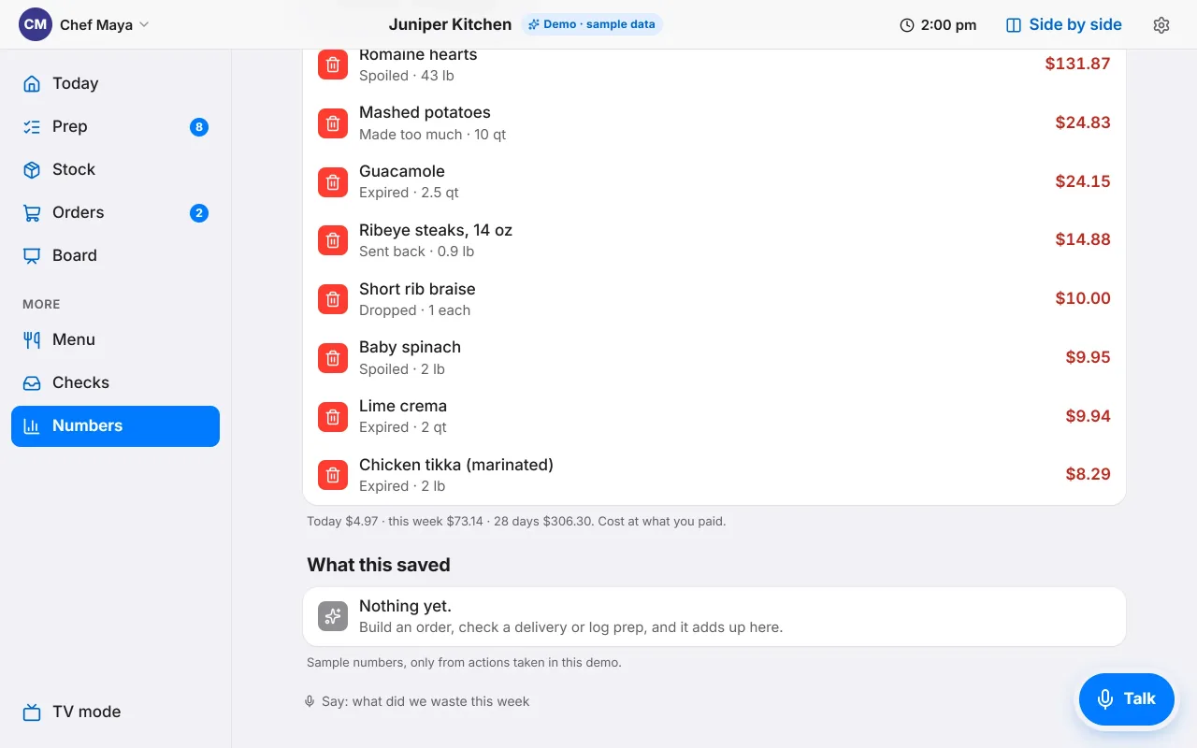The height and width of the screenshot is (748, 1197).
Task: Click the trash icon beside Guacamole
Action: (333, 182)
